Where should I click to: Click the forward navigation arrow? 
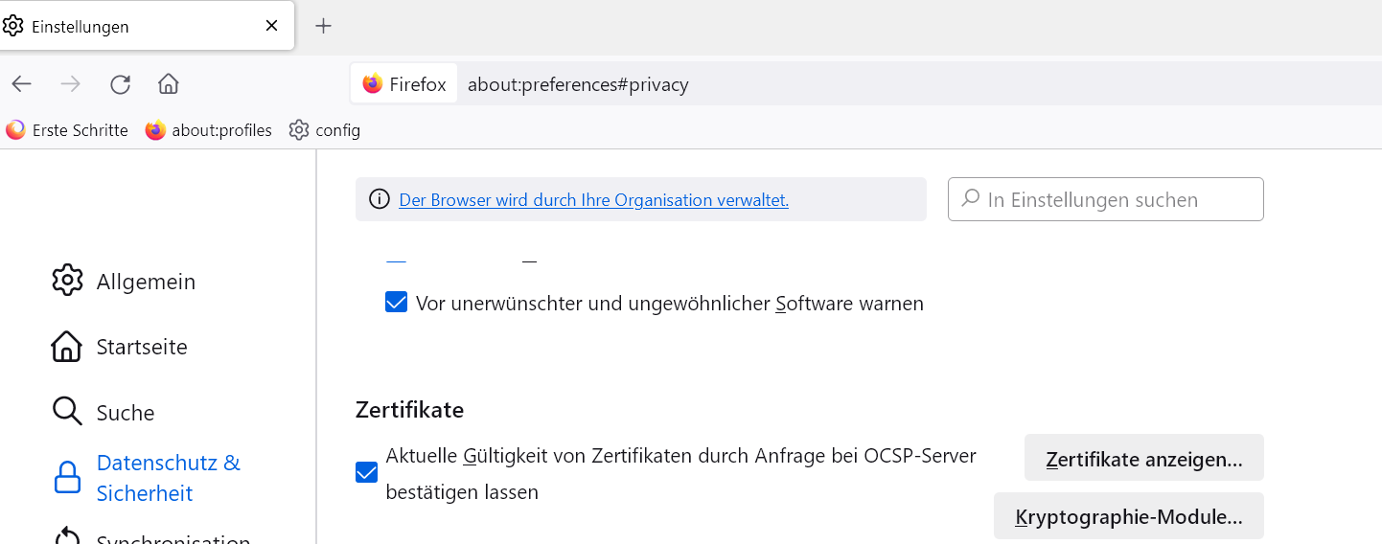(x=71, y=84)
